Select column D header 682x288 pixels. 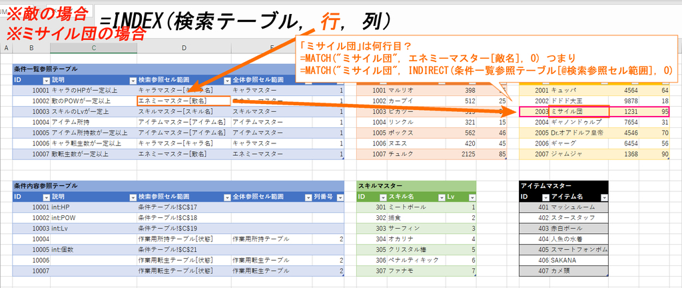(x=184, y=47)
